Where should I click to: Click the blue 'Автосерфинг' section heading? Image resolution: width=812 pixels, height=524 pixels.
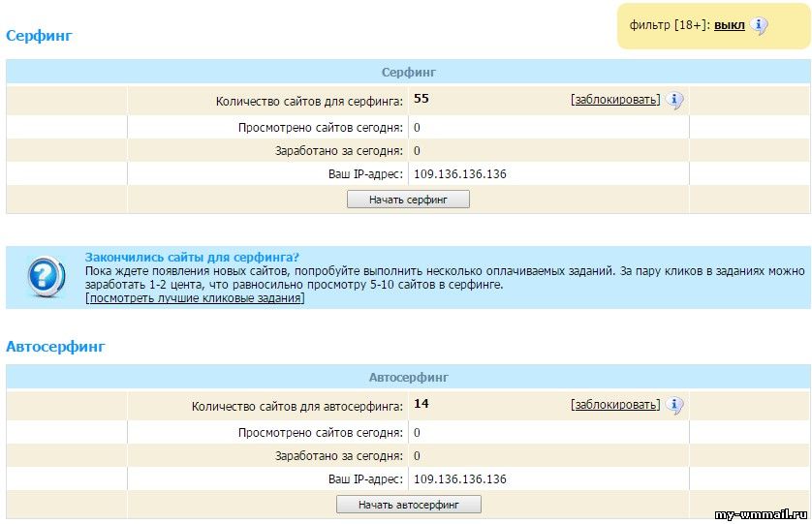55,347
